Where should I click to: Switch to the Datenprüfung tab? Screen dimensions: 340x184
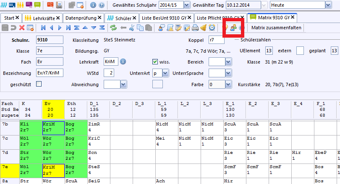pos(81,18)
